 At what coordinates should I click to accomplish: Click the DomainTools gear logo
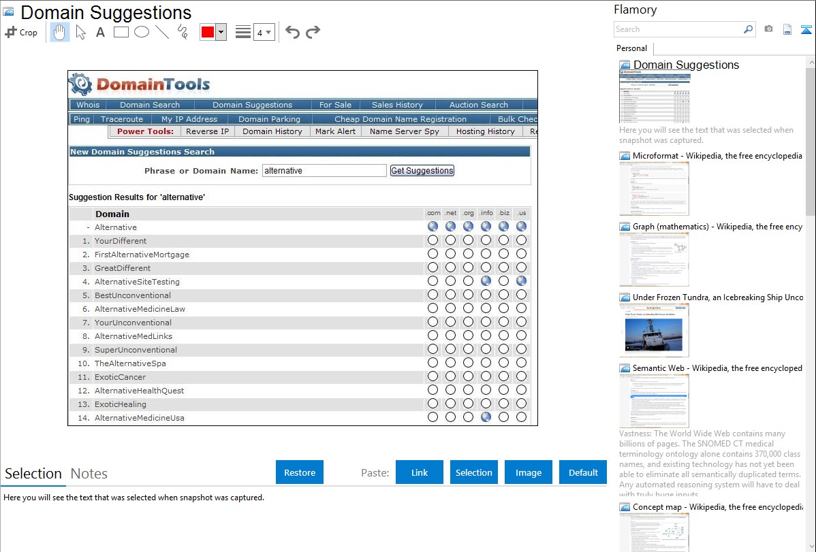point(81,84)
